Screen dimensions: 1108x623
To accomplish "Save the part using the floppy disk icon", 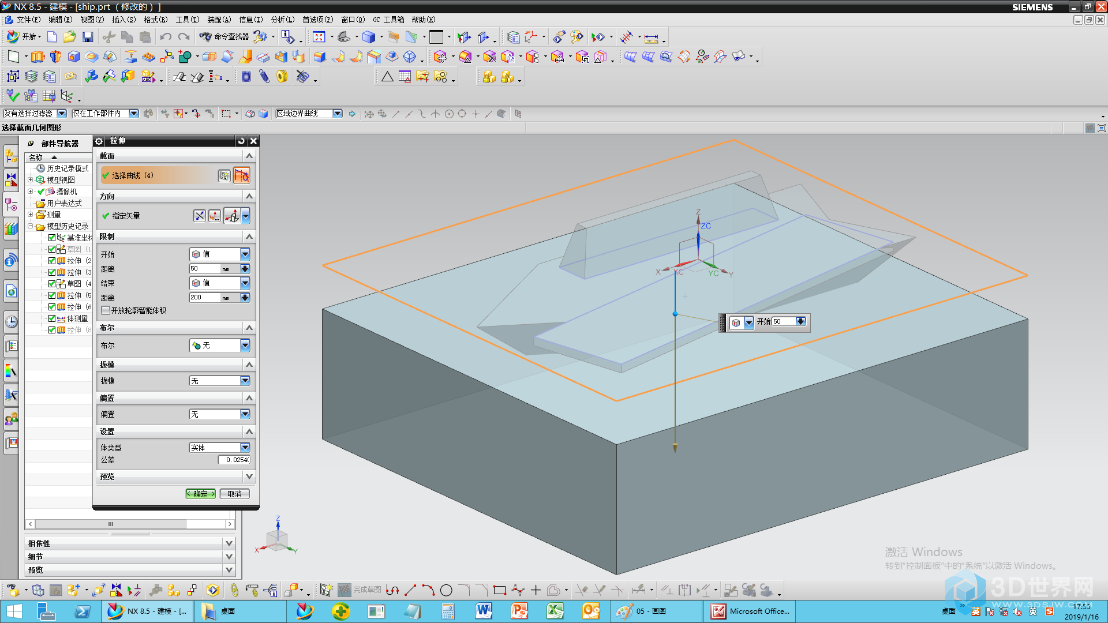I will (x=88, y=37).
